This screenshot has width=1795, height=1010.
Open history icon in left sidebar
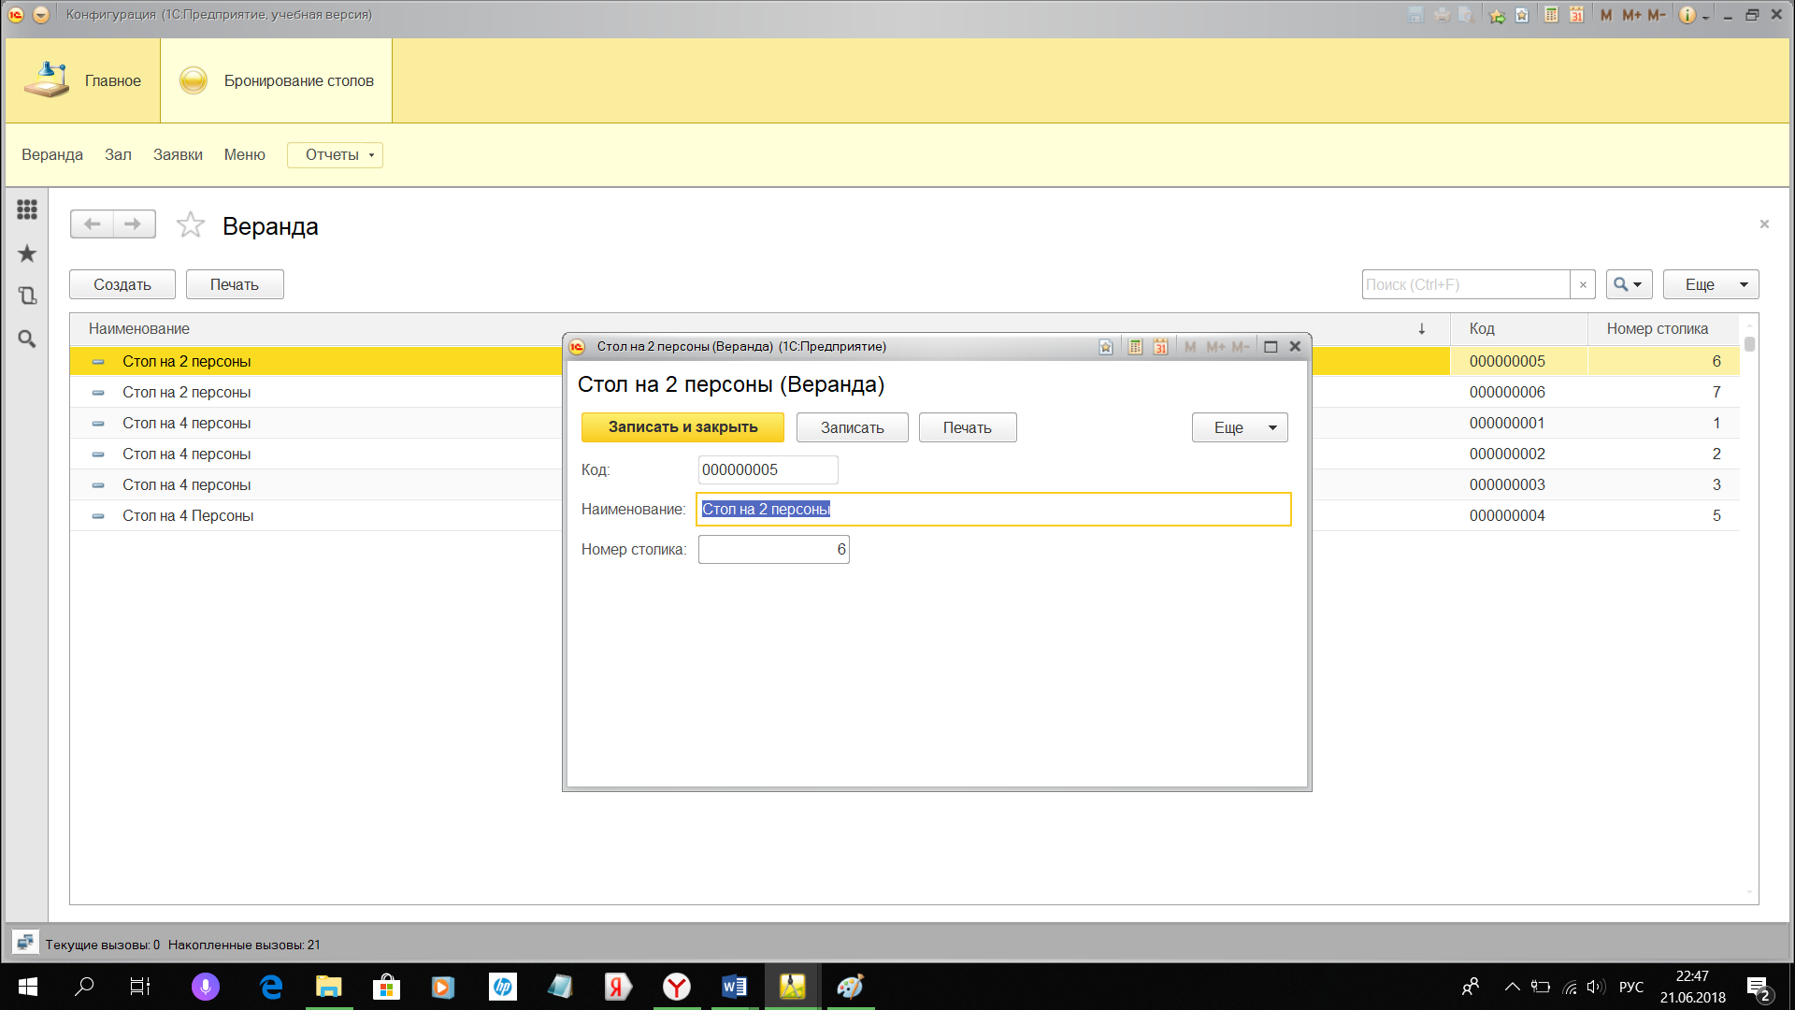tap(27, 296)
